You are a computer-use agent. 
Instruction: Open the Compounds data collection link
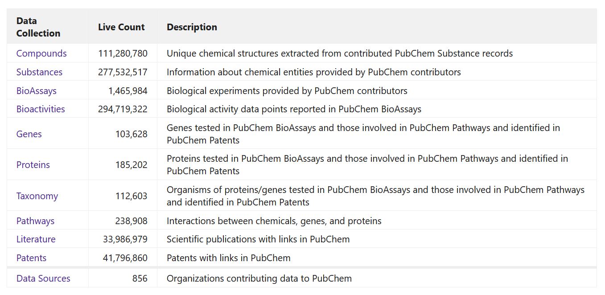click(41, 53)
